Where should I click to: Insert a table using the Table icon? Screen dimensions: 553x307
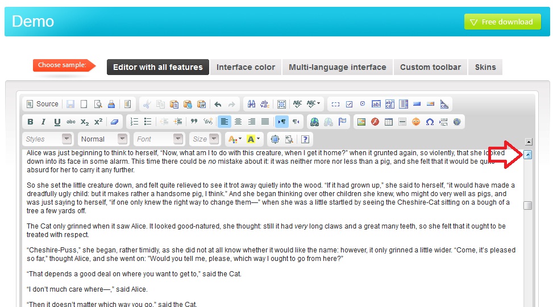(x=389, y=122)
